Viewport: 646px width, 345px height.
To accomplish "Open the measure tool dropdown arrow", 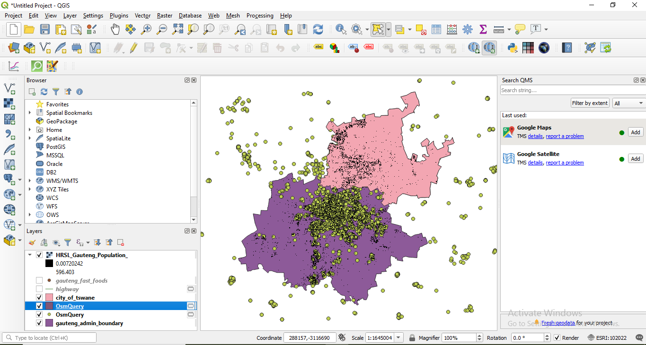I will coord(509,29).
